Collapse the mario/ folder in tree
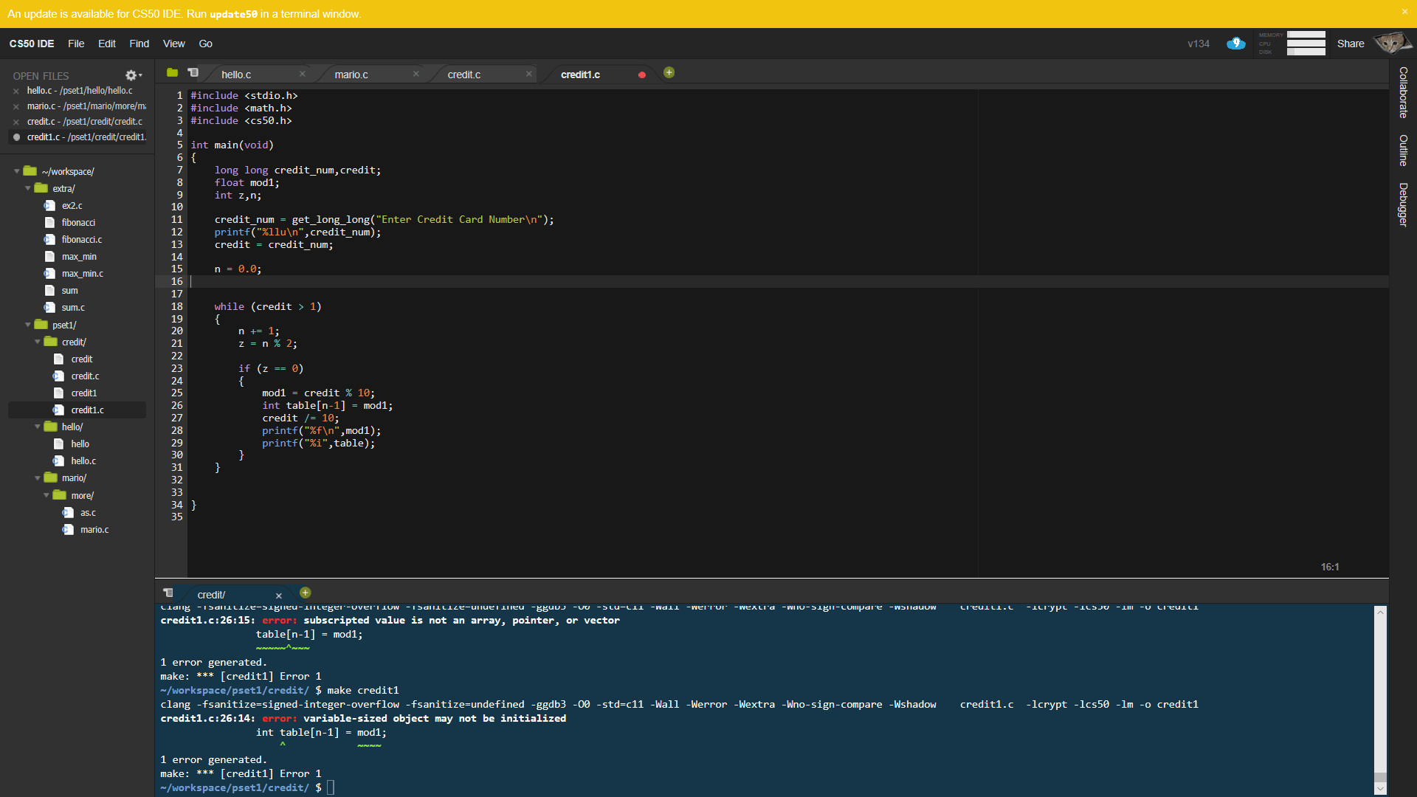 pyautogui.click(x=38, y=478)
